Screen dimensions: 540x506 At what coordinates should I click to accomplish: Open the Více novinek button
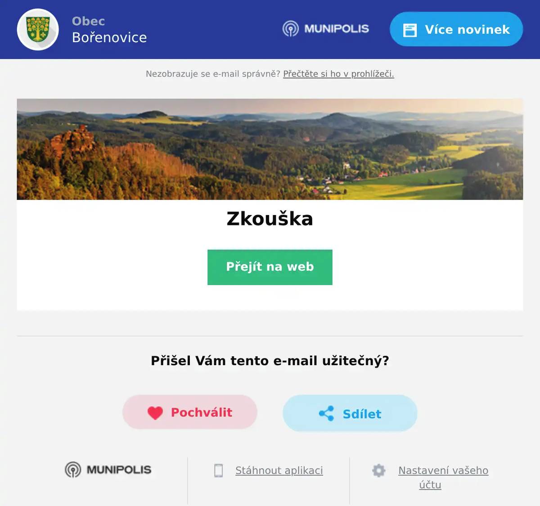click(x=456, y=29)
